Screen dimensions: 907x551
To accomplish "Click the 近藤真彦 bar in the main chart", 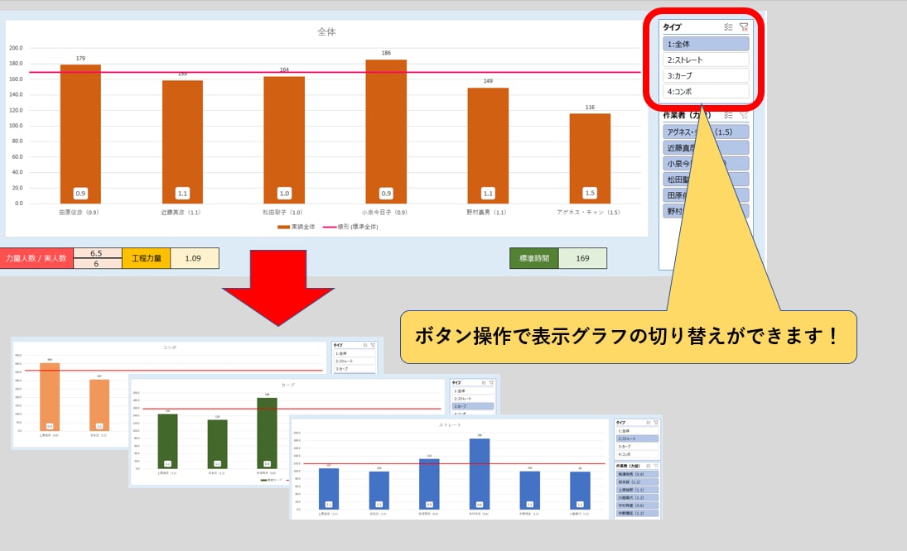I will coord(182,141).
